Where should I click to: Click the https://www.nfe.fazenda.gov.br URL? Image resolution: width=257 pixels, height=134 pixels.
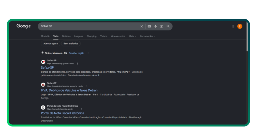coord(60,109)
